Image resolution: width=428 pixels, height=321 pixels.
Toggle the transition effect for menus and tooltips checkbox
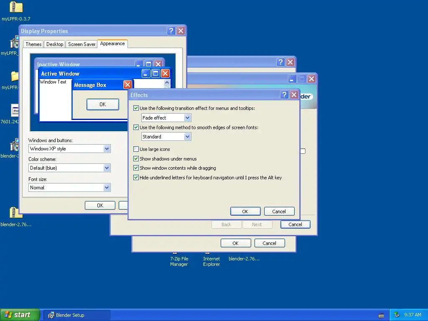pos(136,108)
